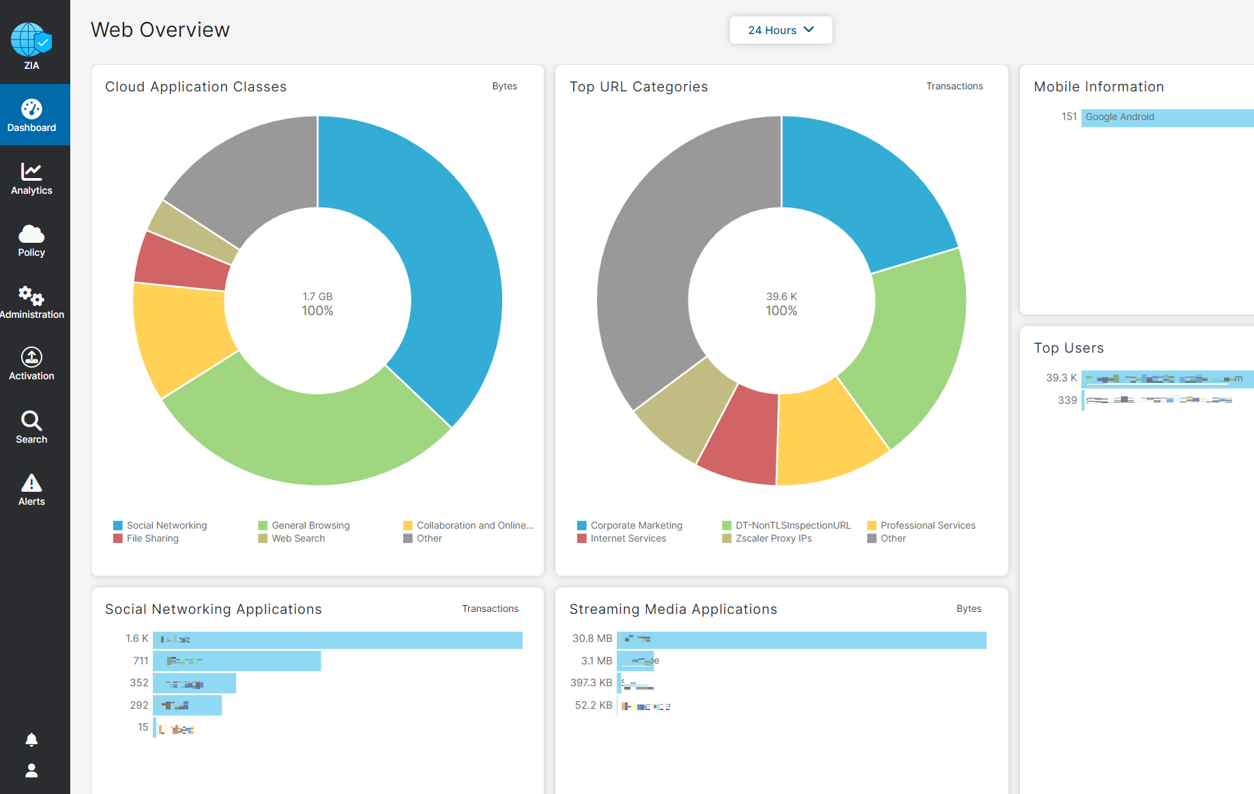This screenshot has height=794, width=1254.
Task: Open the Dashboard gauge icon
Action: click(x=31, y=109)
